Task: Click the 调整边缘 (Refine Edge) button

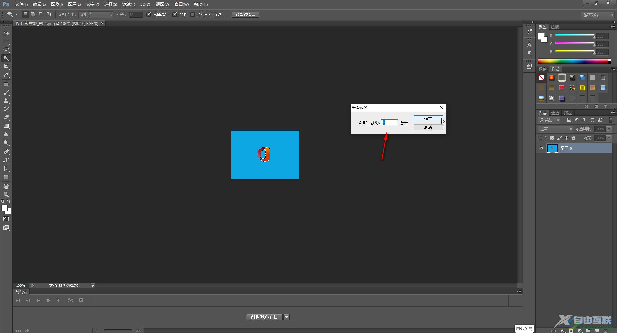Action: [x=245, y=14]
